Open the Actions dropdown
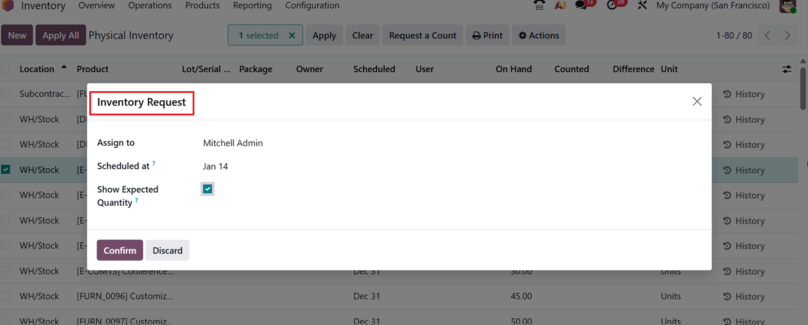The width and height of the screenshot is (808, 325). (538, 35)
